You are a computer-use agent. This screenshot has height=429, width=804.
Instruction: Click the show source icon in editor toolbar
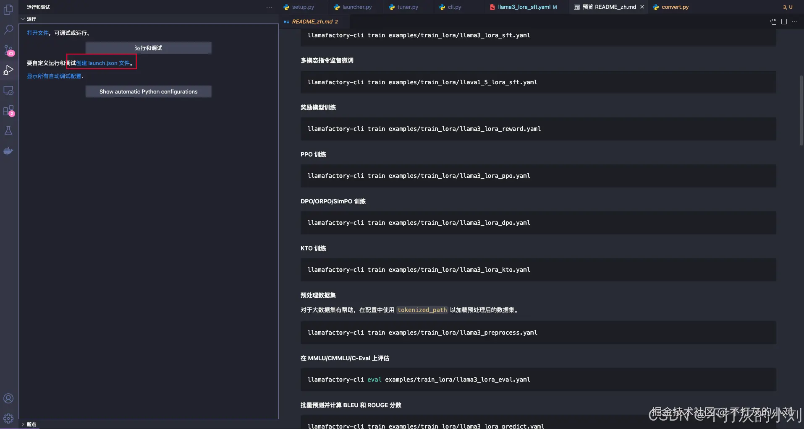click(x=773, y=22)
